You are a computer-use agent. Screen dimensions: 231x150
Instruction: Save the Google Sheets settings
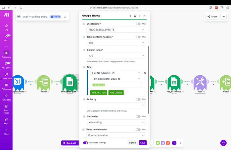point(143,143)
